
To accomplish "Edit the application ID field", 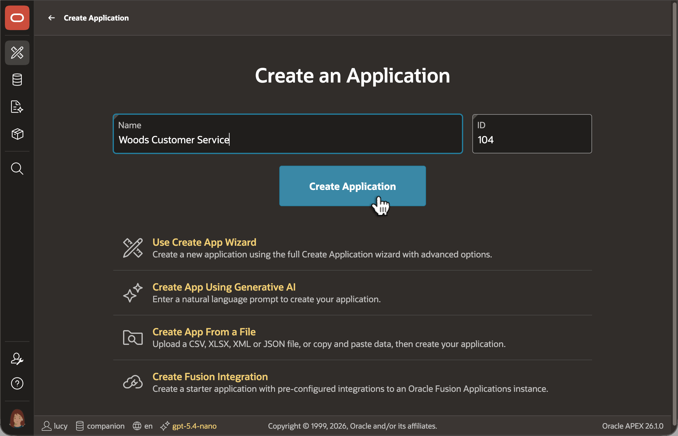I will pyautogui.click(x=532, y=134).
